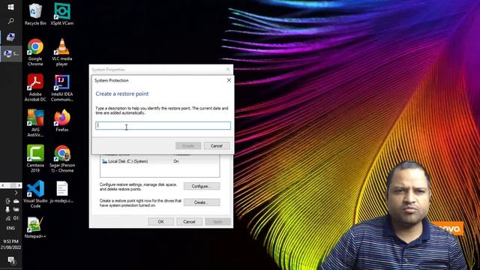Click OneDrive cloud tray icon
This screenshot has height=270, width=480.
coord(16,201)
